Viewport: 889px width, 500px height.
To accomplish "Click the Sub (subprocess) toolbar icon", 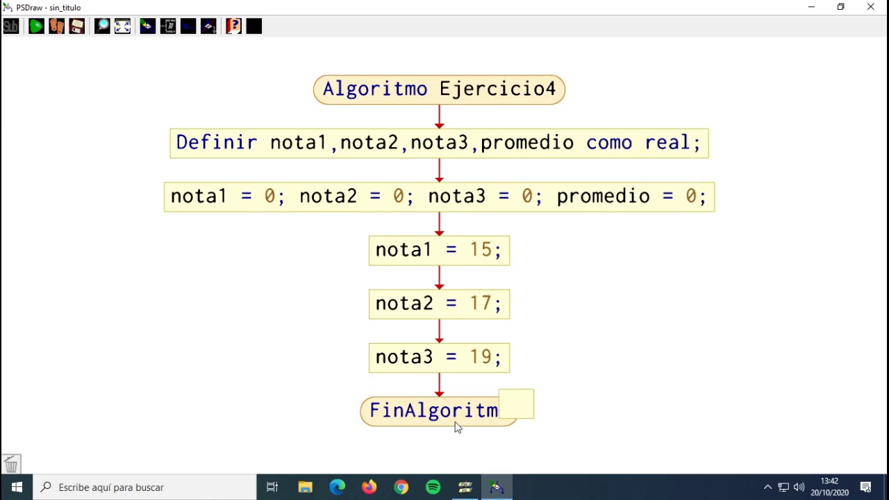I will pos(11,26).
